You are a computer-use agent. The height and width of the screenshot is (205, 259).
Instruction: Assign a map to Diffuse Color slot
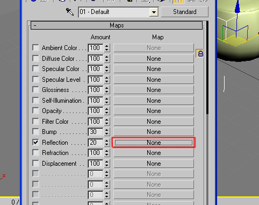coord(154,59)
